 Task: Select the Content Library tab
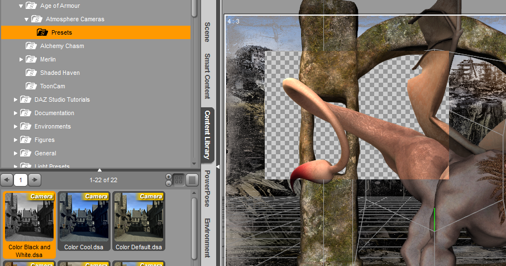[x=207, y=135]
